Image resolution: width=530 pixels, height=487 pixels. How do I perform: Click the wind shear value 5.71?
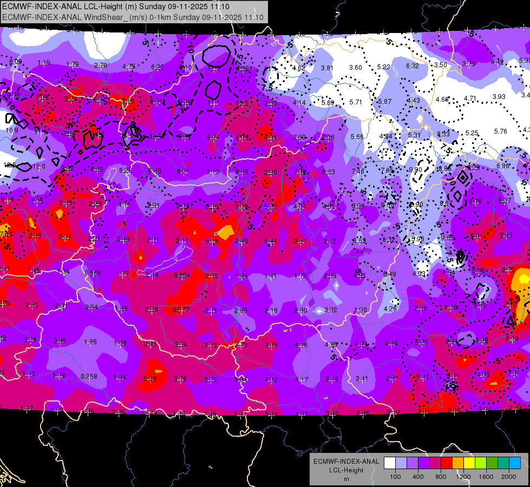click(356, 102)
